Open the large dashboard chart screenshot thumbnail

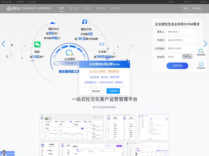click(x=72, y=127)
